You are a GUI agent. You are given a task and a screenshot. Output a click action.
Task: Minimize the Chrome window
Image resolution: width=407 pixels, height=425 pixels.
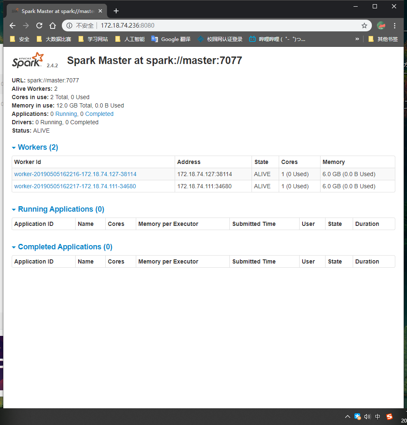pyautogui.click(x=356, y=6)
